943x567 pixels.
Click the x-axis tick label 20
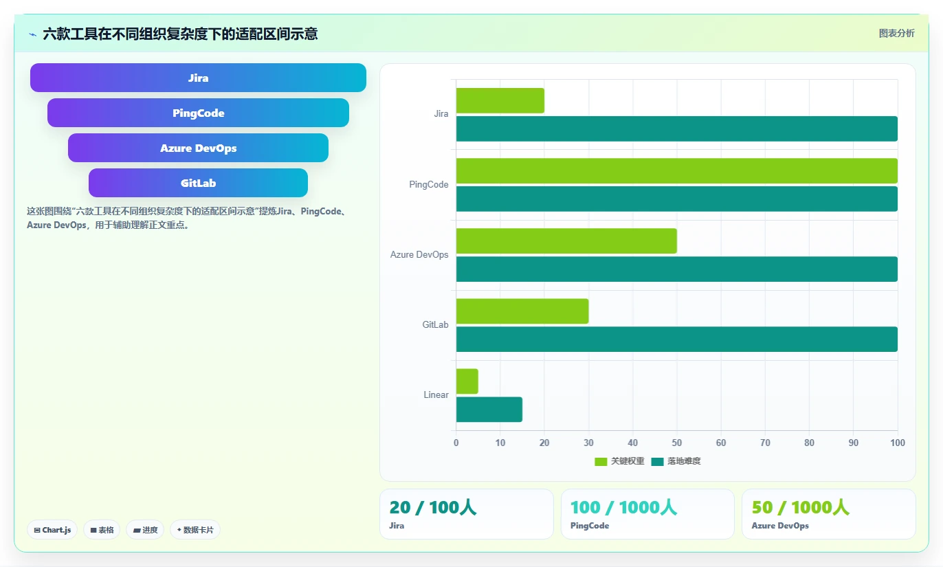544,443
